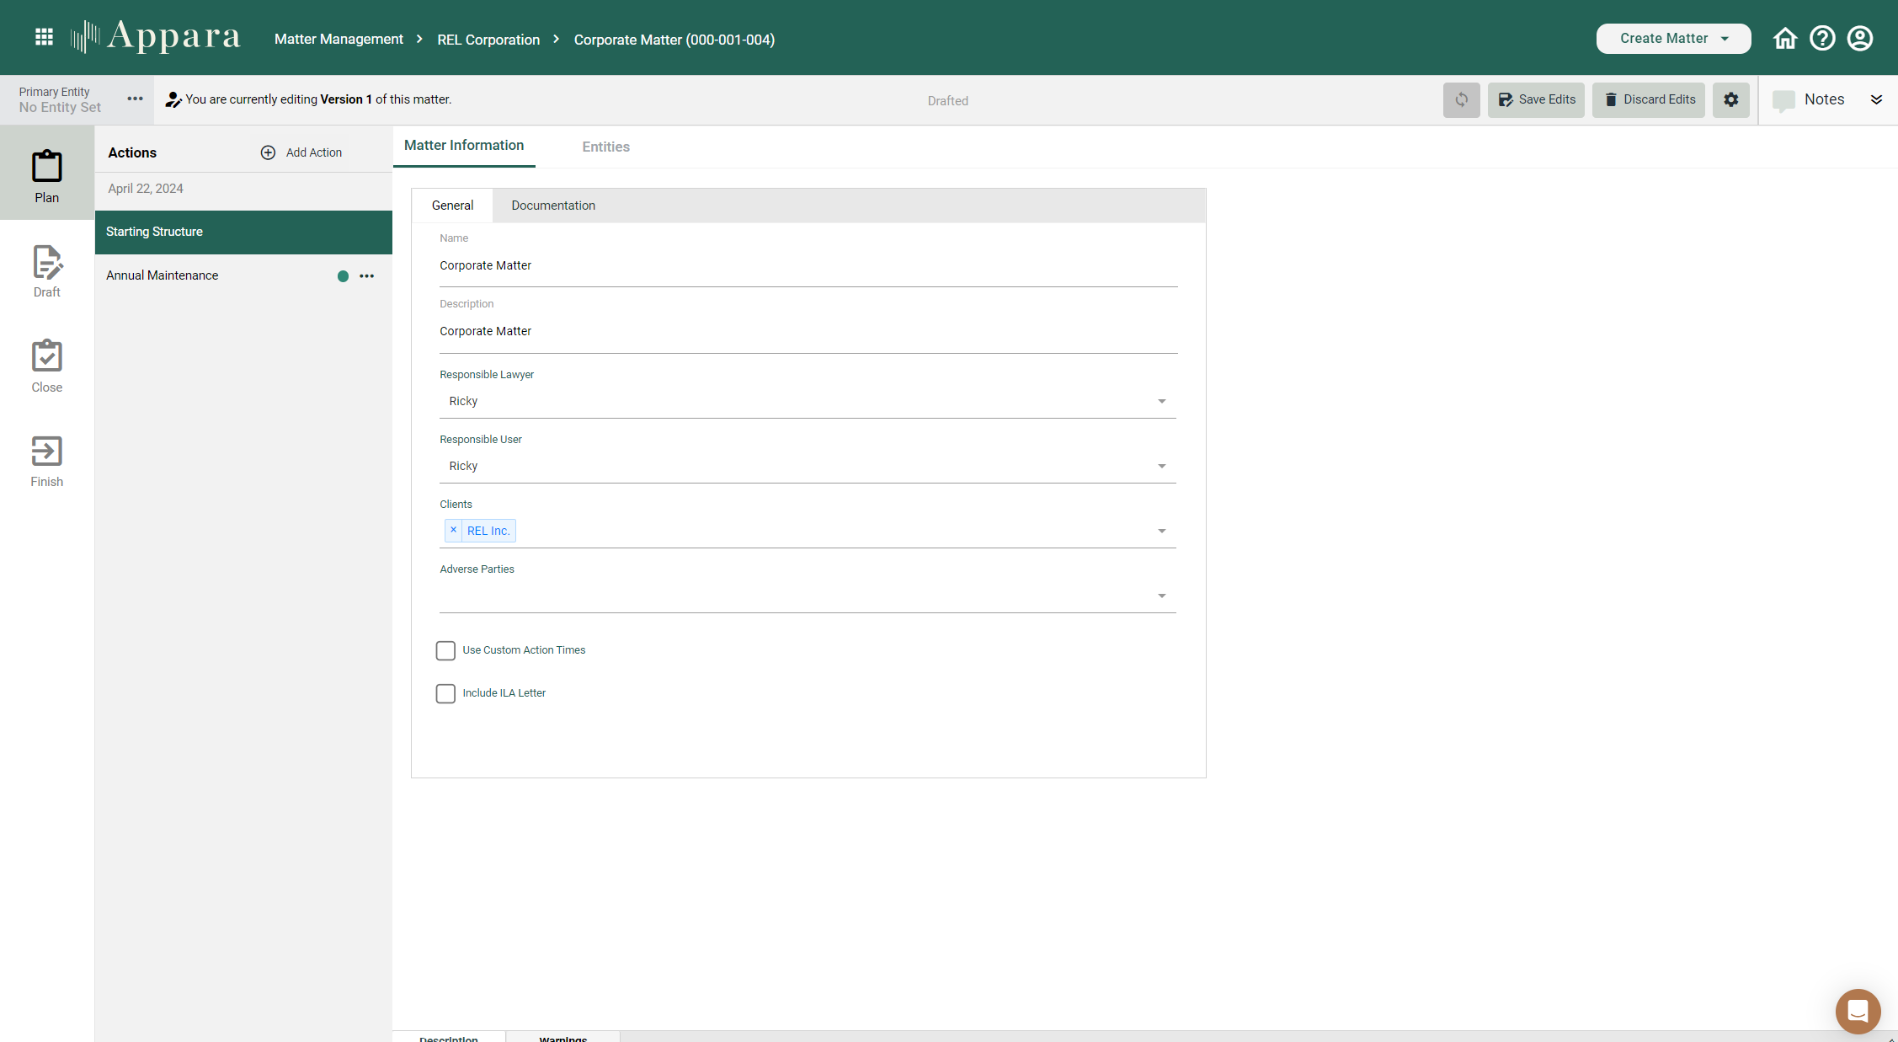
Task: Click the green status dot on Annual Maintenance
Action: click(x=343, y=275)
